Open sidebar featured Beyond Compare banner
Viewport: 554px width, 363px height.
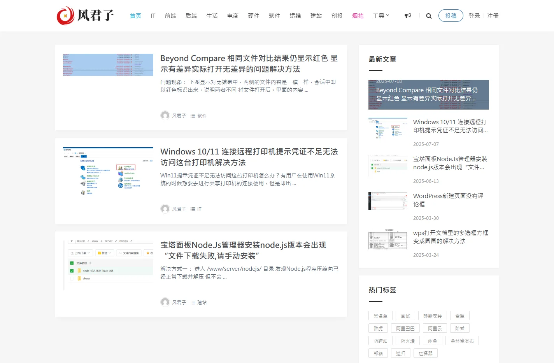pos(429,95)
